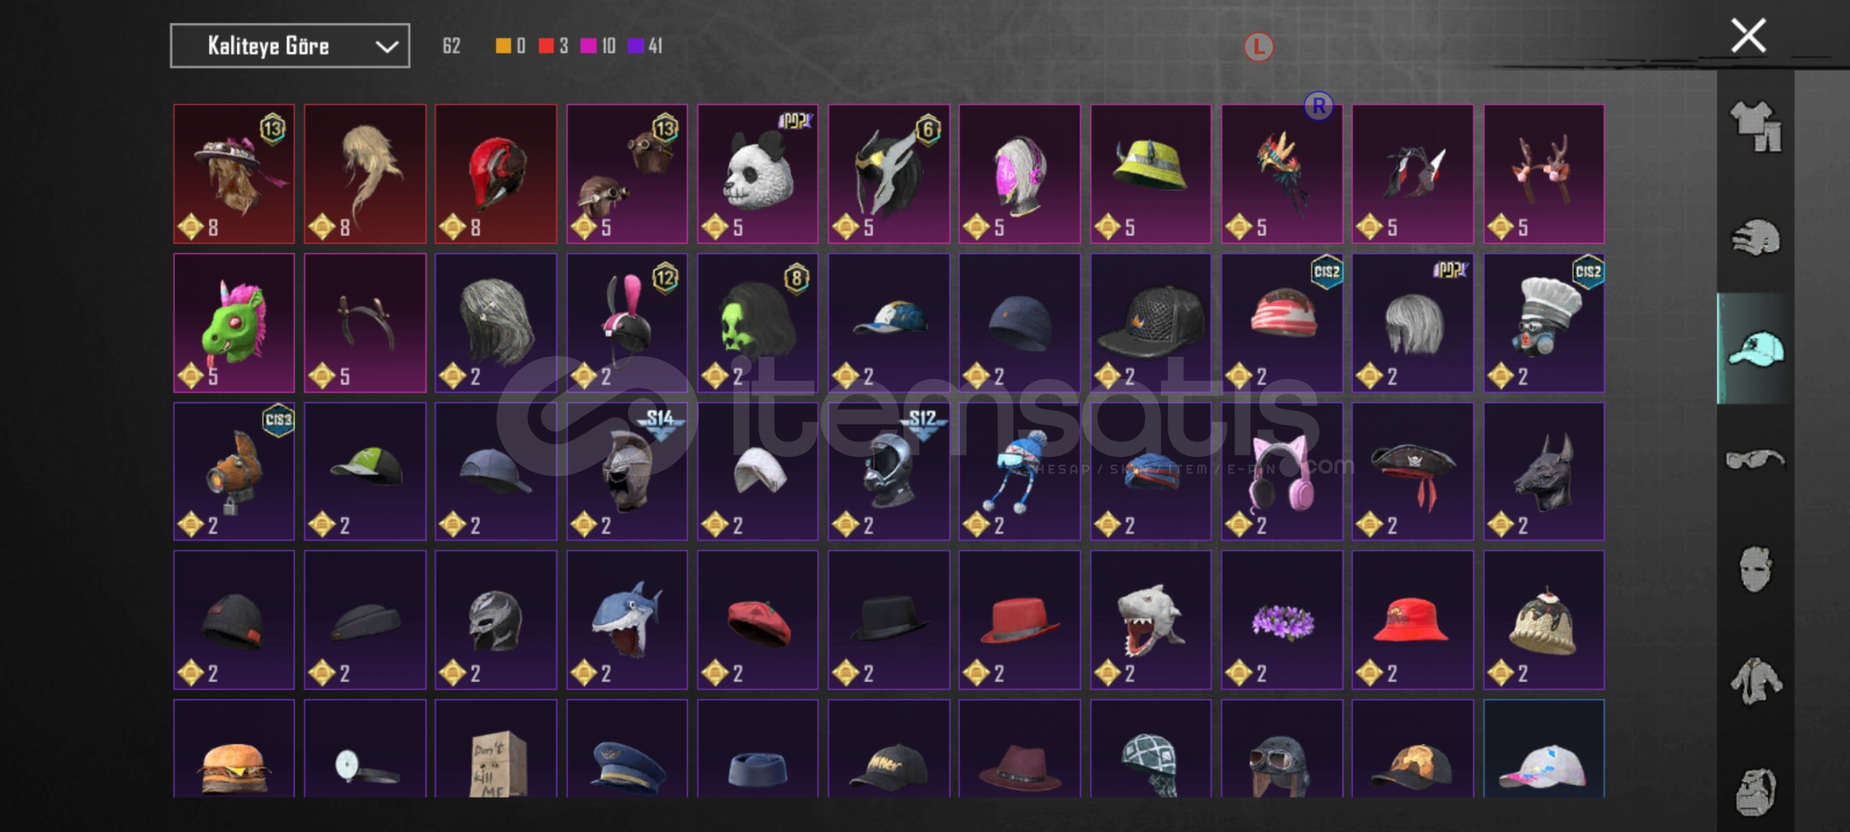The width and height of the screenshot is (1850, 832).
Task: Select the panda head item
Action: (758, 174)
